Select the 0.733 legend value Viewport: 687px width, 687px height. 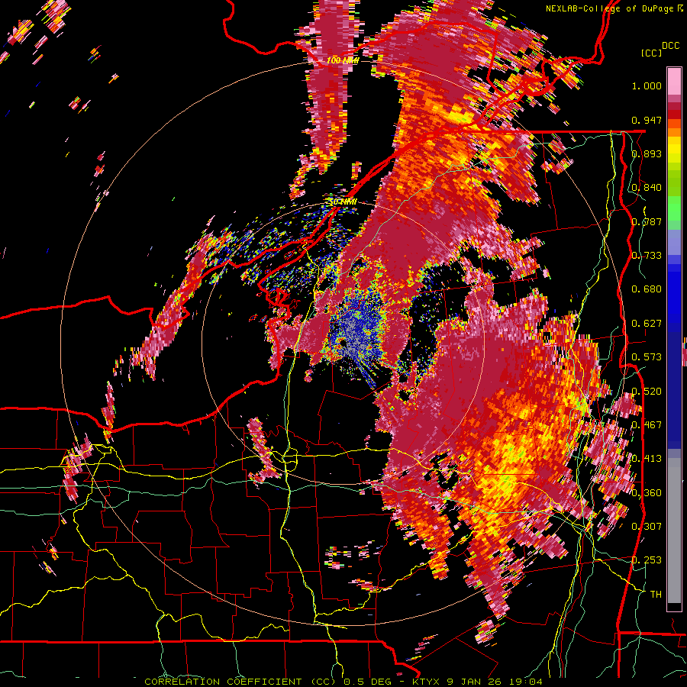point(647,255)
